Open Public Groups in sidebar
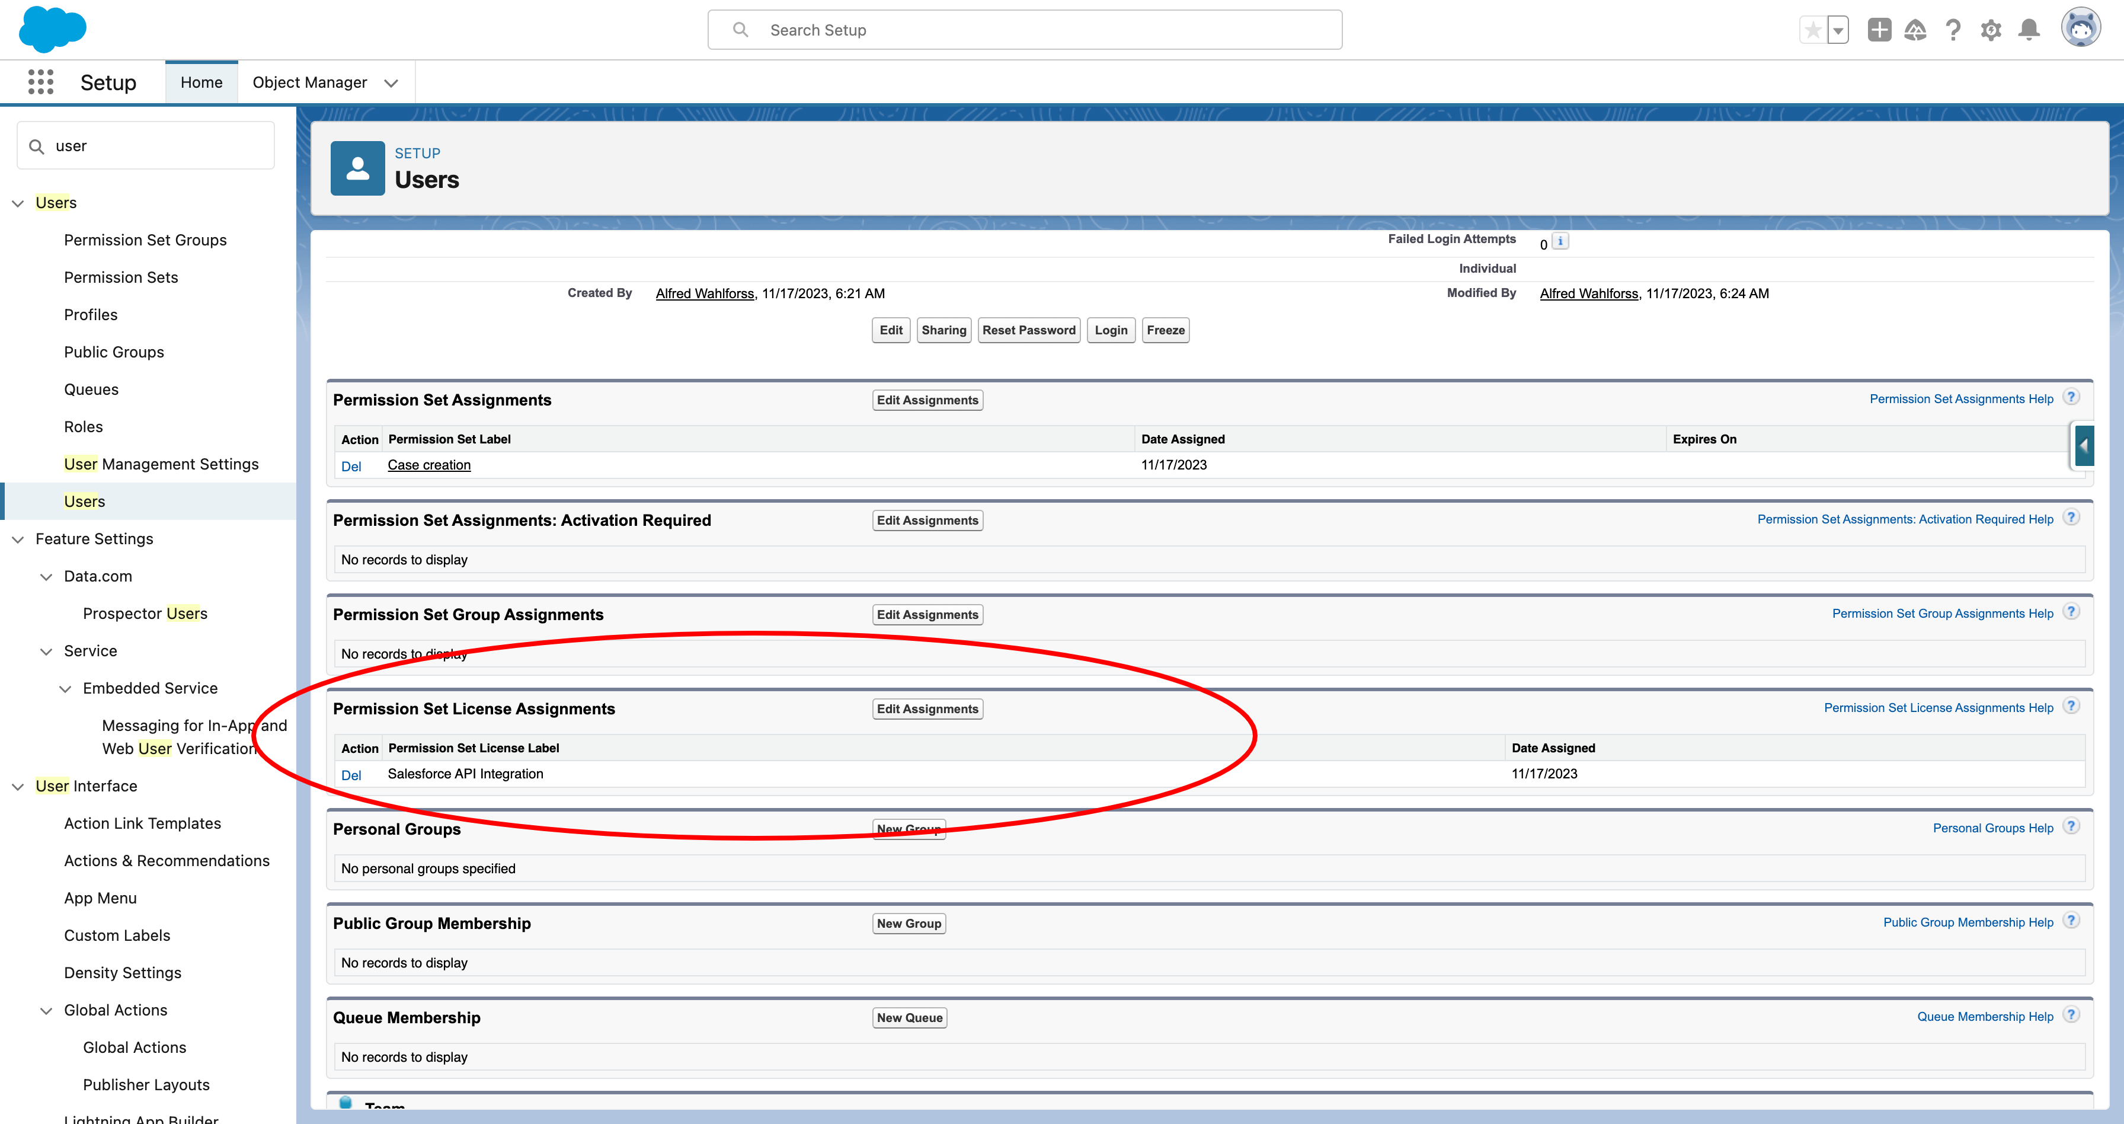 tap(114, 352)
